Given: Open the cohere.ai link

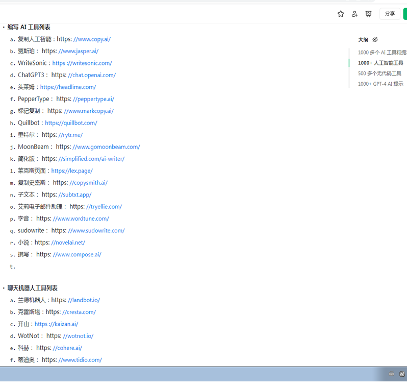Looking at the screenshot, I should pyautogui.click(x=67, y=348).
